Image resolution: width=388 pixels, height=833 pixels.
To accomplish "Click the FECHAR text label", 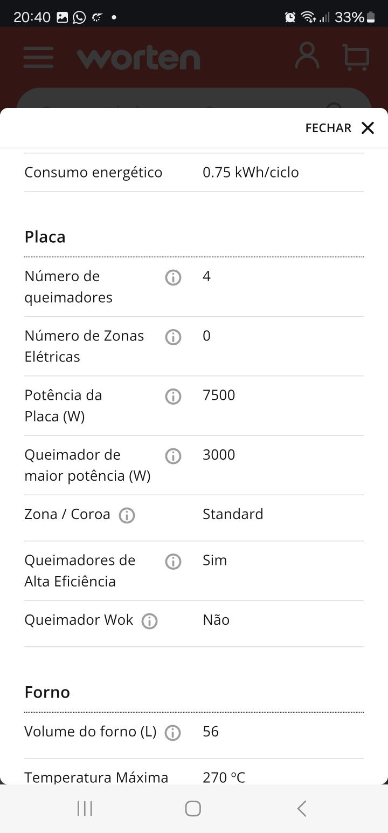I will (328, 128).
